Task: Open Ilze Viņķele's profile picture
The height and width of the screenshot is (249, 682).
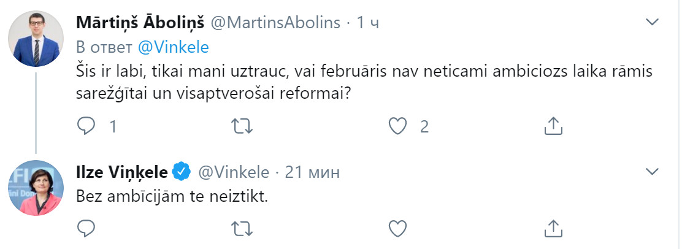Action: (x=36, y=188)
